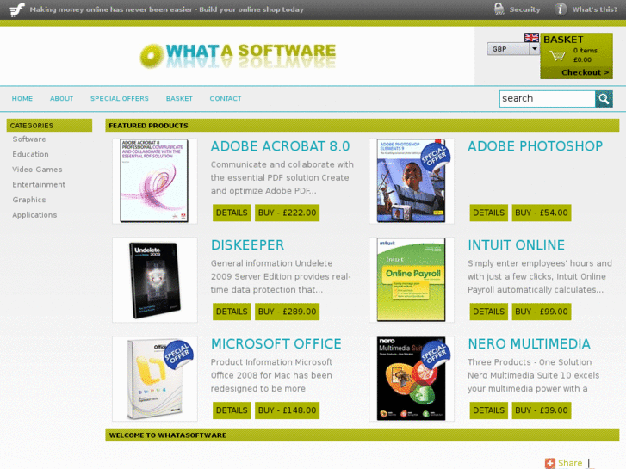Open the Special Offers menu item

[x=120, y=99]
